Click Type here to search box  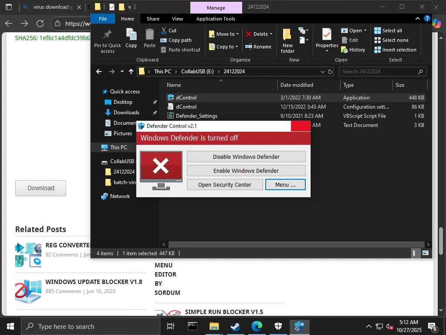[91, 326]
